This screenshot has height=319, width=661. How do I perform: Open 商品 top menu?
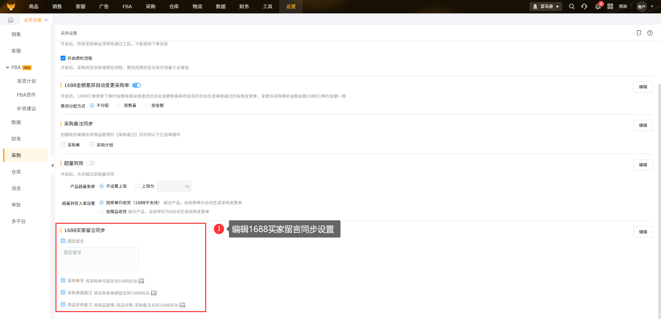tap(34, 7)
